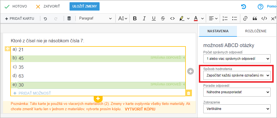Open the Spôsob hodnotenia dropdown

237,75
